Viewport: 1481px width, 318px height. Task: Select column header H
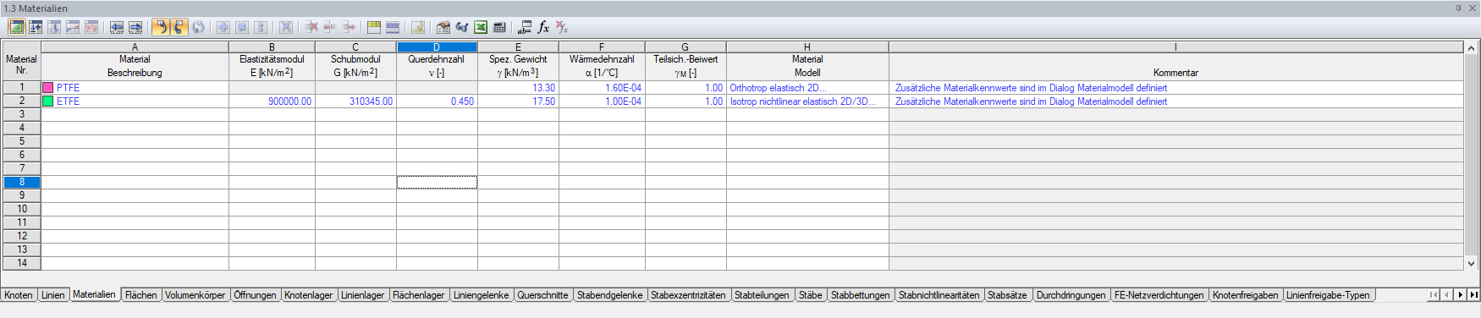pos(808,47)
